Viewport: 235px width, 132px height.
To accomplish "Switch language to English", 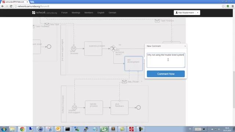I will click(101, 13).
